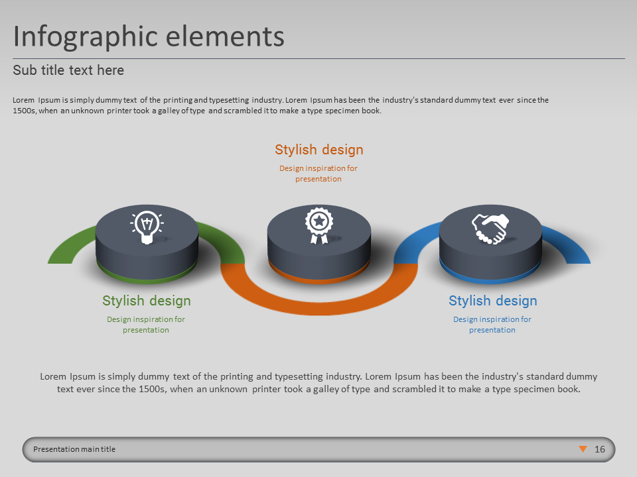This screenshot has width=637, height=477.
Task: Click the dark front wall of the middle cylinder
Action: (318, 255)
